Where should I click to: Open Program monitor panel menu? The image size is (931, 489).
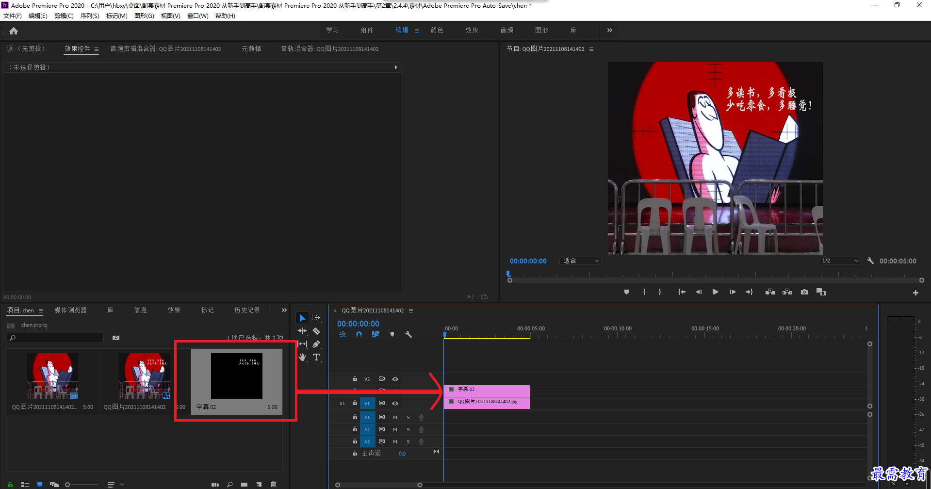(x=591, y=49)
